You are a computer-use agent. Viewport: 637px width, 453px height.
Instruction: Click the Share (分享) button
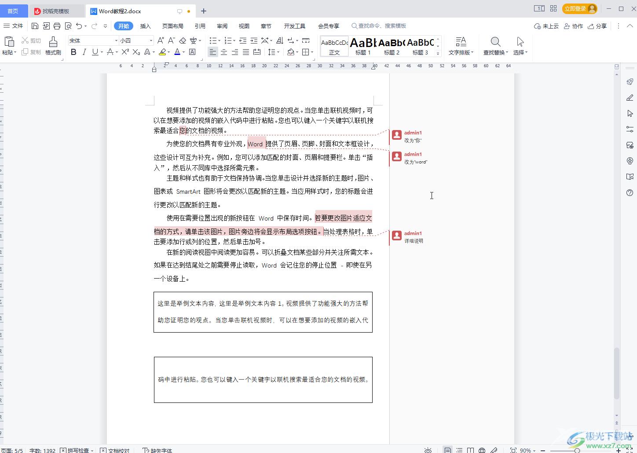coord(597,26)
